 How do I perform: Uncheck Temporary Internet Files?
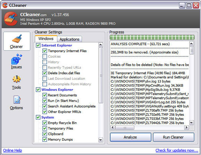[x=45, y=51]
